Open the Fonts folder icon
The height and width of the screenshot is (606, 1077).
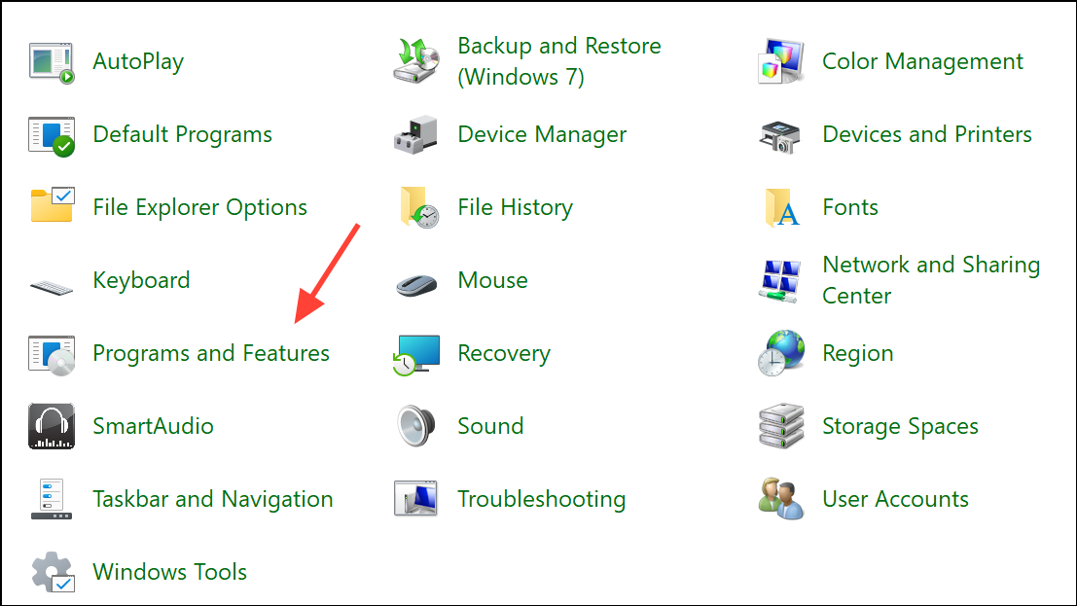click(782, 208)
